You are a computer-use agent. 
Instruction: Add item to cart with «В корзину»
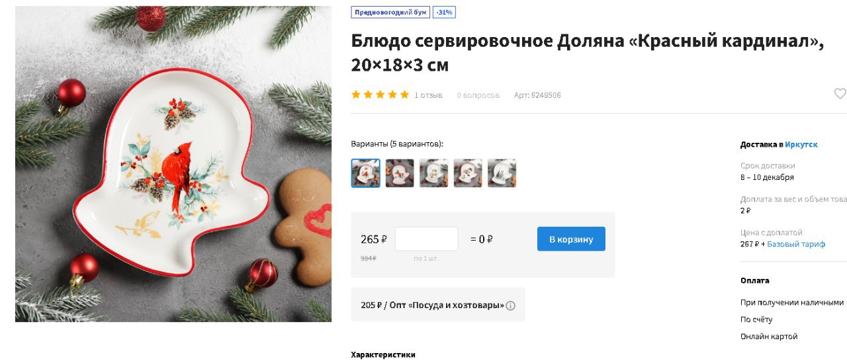tap(571, 239)
